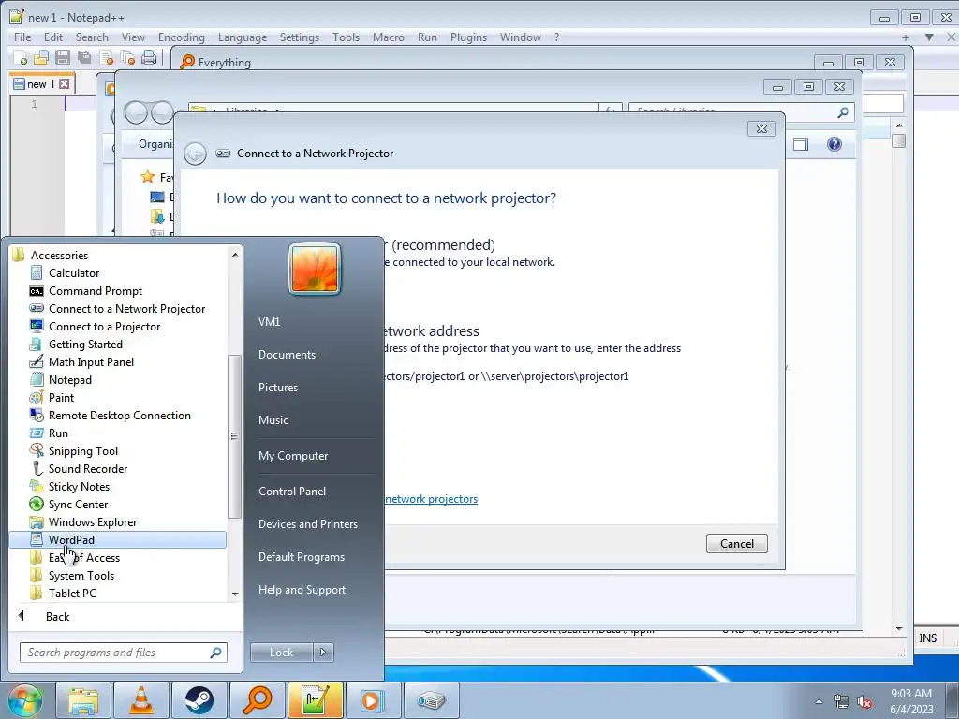The height and width of the screenshot is (719, 959).
Task: Open the Window menu in Notepad++
Action: click(520, 37)
